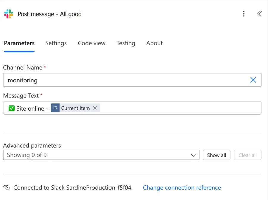
Task: Click Change connection reference link
Action: tap(182, 187)
